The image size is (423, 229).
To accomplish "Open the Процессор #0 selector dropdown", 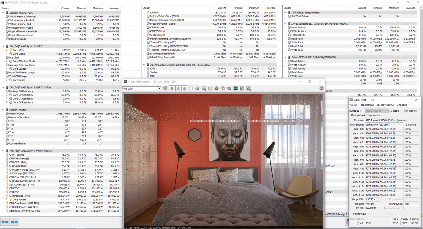I will (376, 111).
